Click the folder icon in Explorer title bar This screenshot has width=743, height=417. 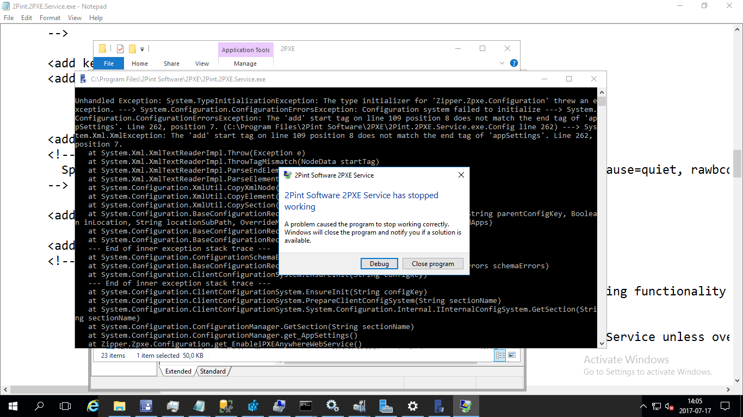coord(102,49)
